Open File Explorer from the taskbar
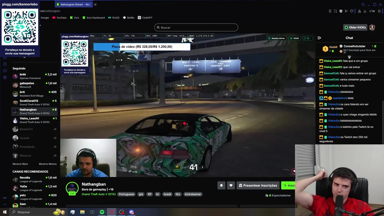 pos(82,212)
